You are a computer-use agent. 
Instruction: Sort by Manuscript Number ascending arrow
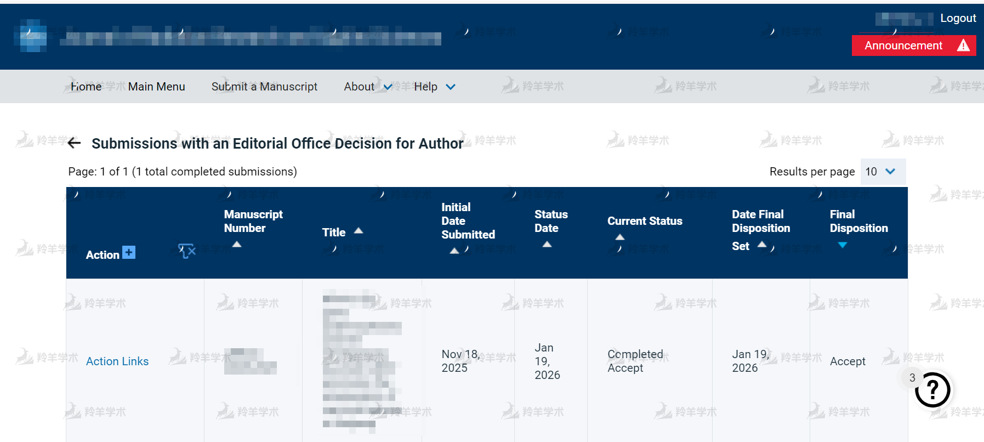click(237, 245)
